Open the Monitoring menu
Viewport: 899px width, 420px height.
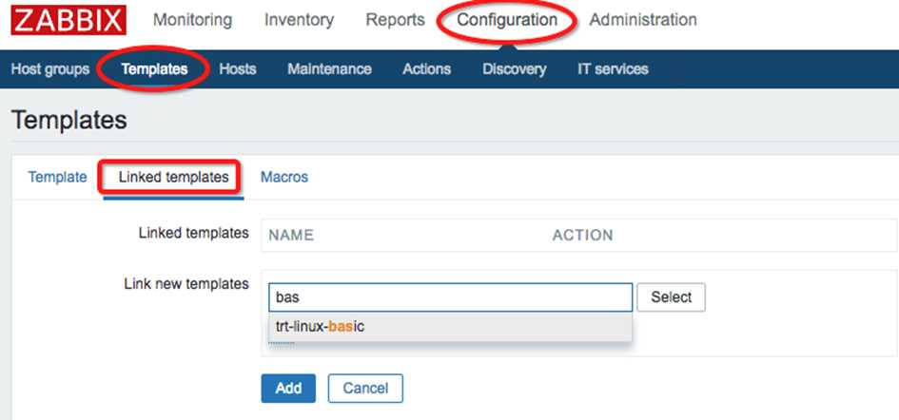(192, 20)
